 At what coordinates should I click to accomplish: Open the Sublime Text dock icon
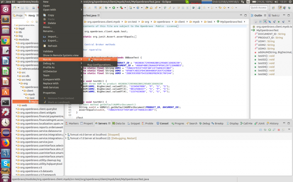pos(6,19)
